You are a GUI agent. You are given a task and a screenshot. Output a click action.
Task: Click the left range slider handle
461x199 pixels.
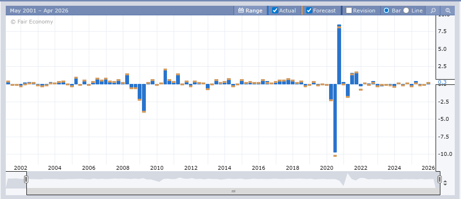pyautogui.click(x=26, y=179)
